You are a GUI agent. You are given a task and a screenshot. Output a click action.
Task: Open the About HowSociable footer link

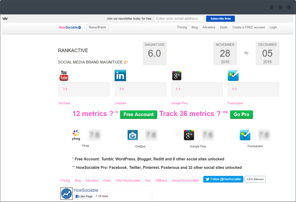185,180
